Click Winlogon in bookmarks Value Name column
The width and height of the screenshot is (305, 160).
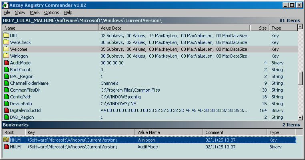[146, 140]
